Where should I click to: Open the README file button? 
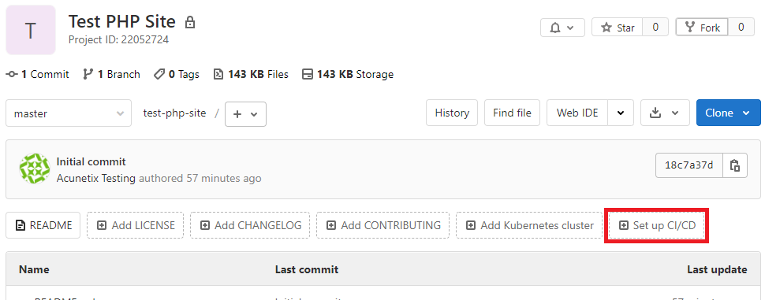point(43,225)
